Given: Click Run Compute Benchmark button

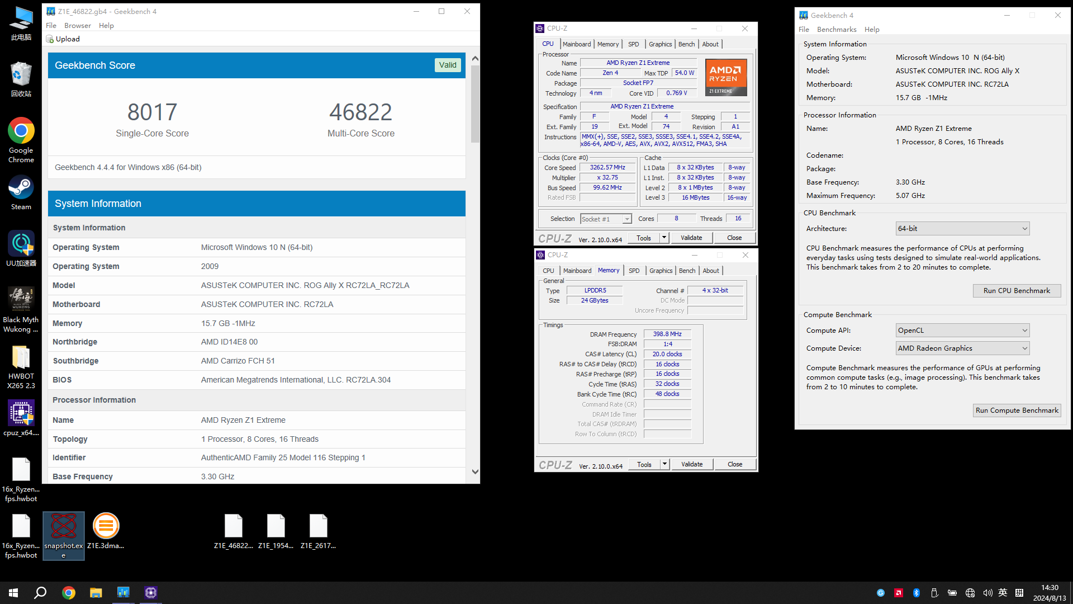Looking at the screenshot, I should pos(1017,410).
